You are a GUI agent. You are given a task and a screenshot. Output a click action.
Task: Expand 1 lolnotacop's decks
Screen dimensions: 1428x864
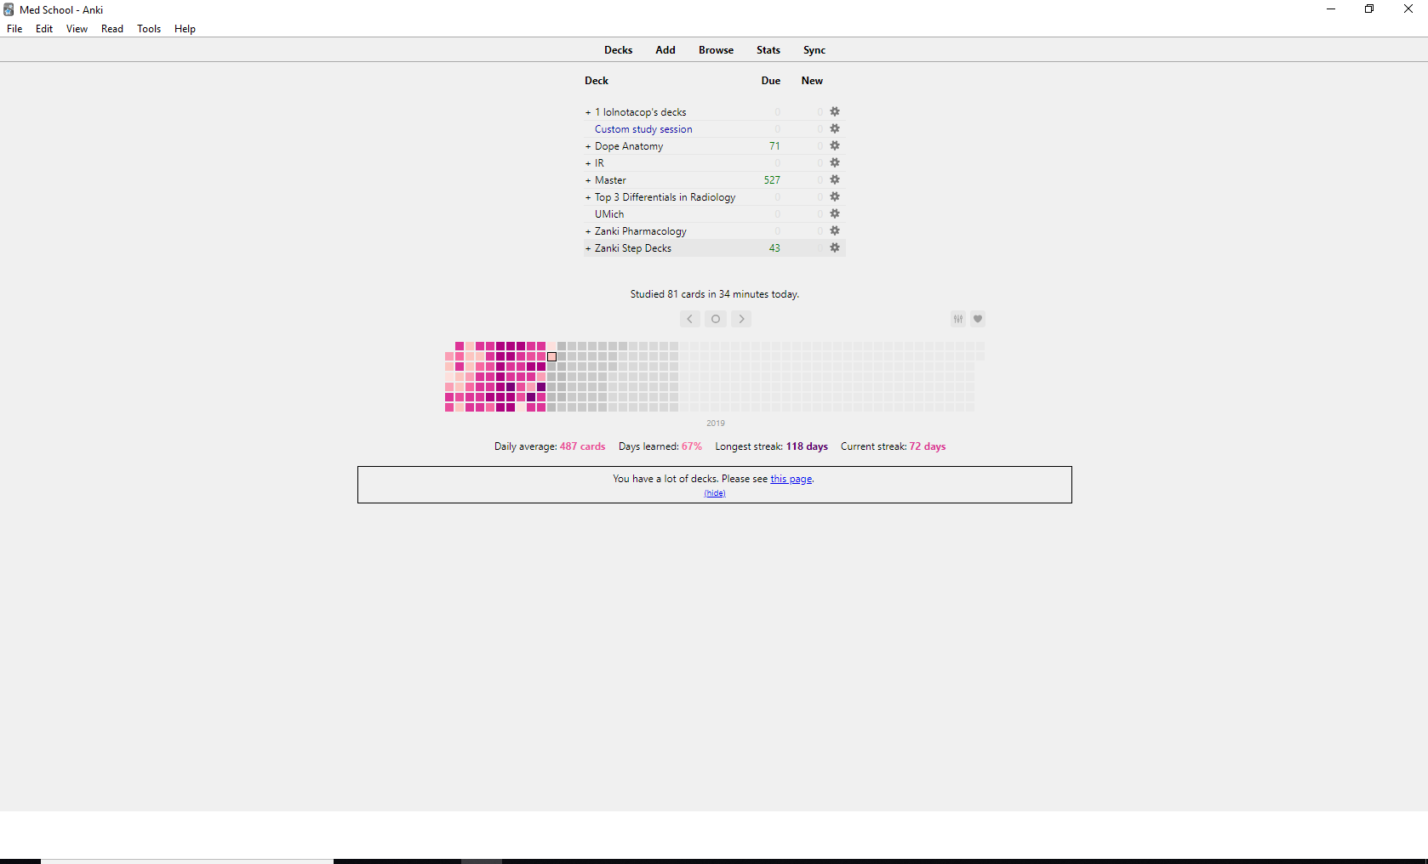(587, 112)
